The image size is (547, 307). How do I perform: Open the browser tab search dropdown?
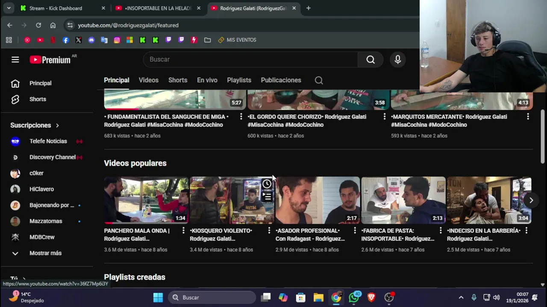click(9, 8)
